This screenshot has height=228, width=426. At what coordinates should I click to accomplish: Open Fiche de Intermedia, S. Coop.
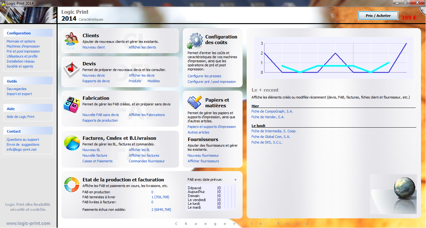pos(274,131)
